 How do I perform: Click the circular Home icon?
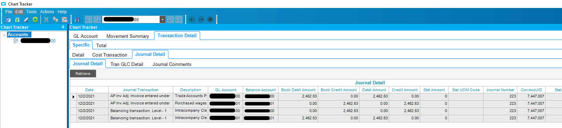[x=210, y=19]
